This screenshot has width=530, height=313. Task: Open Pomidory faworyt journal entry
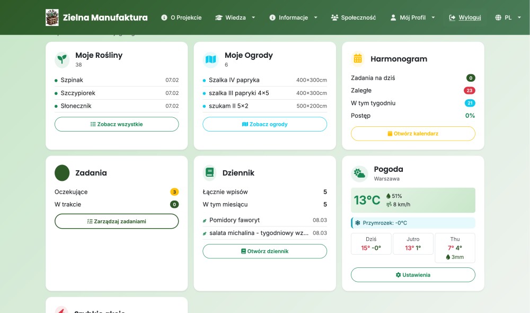click(x=234, y=220)
